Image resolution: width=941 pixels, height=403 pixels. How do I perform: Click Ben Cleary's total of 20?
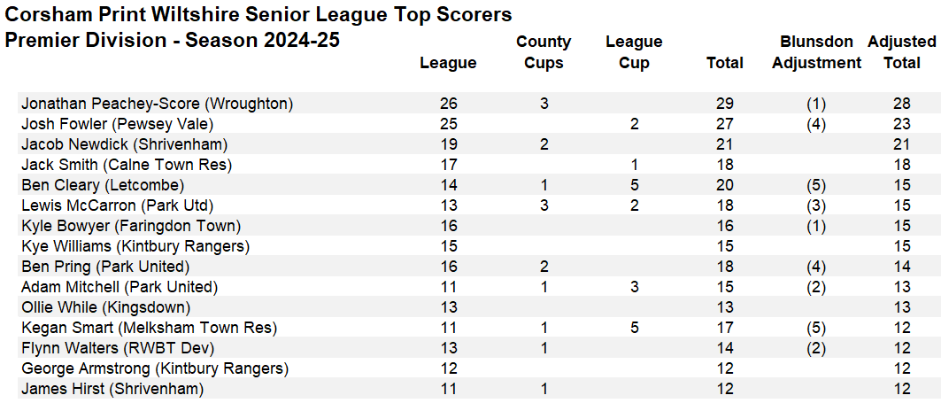725,185
